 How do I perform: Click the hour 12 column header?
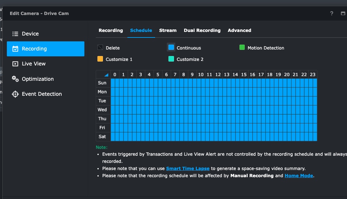(x=218, y=74)
